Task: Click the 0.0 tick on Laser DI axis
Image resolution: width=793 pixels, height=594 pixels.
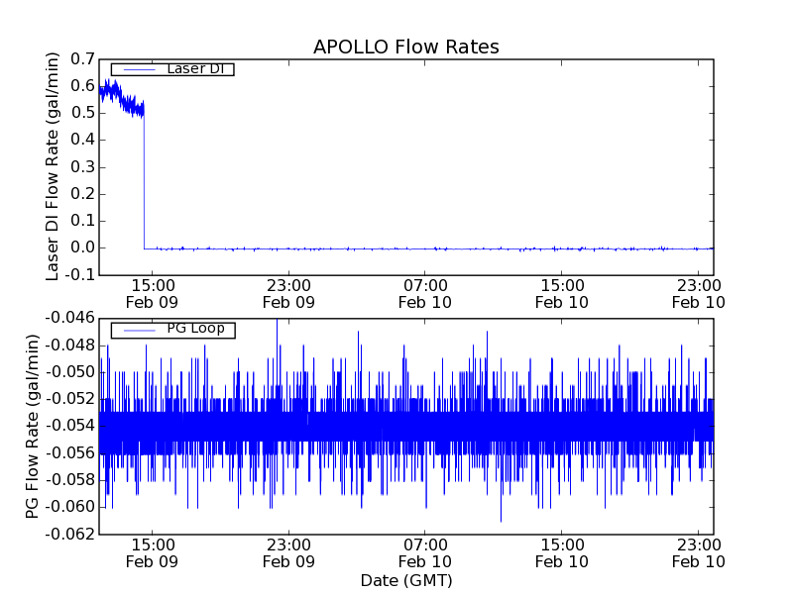Action: 83,247
